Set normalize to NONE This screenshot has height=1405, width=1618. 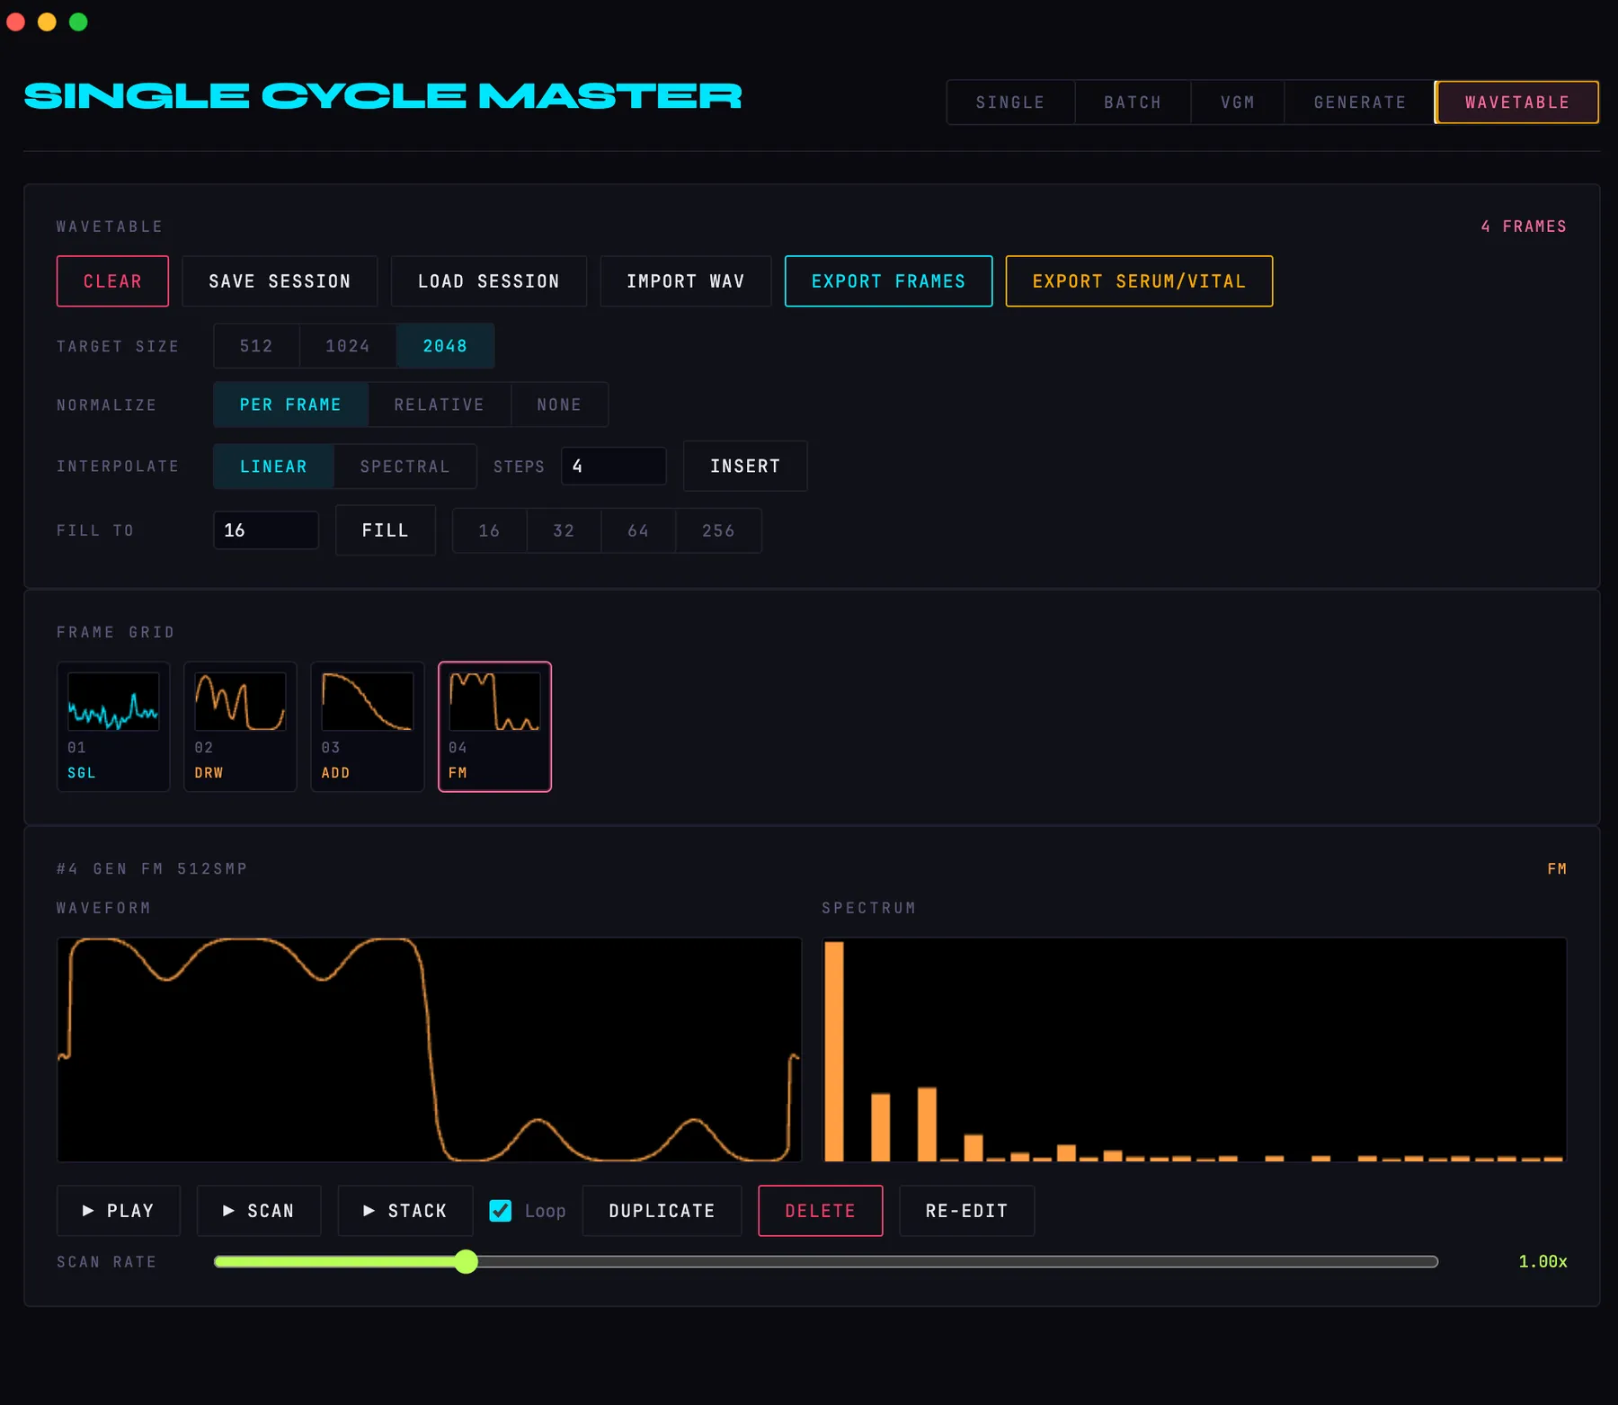559,405
